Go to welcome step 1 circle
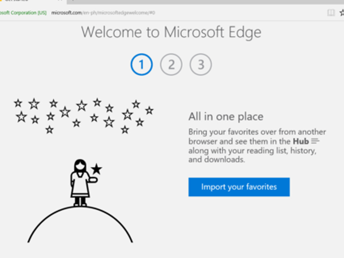 [141, 64]
